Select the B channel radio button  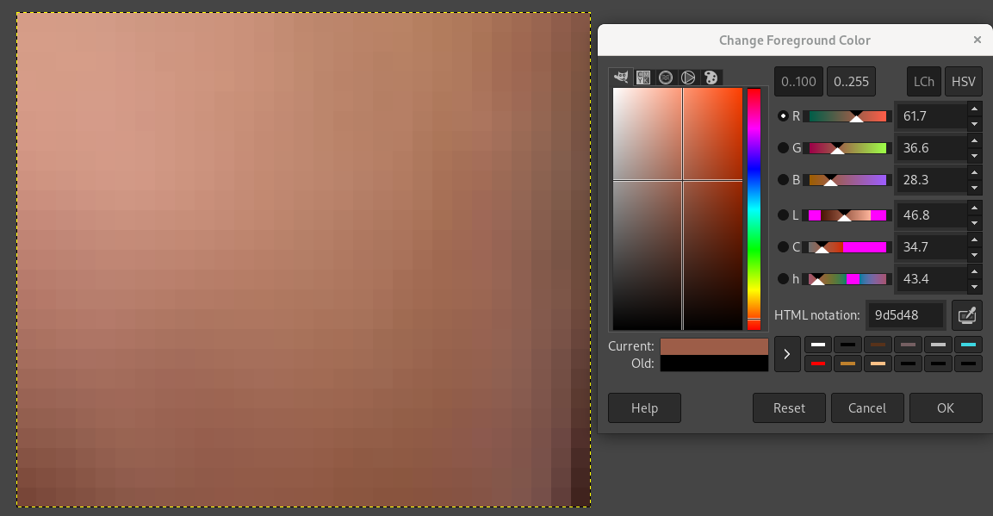click(x=784, y=180)
